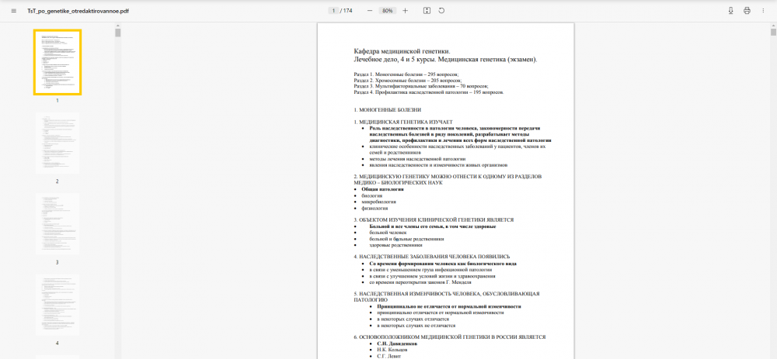
Task: Click the answer "микробиология"
Action: click(x=378, y=202)
